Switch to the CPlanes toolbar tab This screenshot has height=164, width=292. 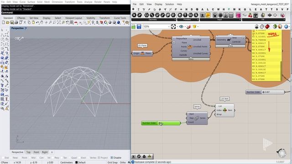21,18
